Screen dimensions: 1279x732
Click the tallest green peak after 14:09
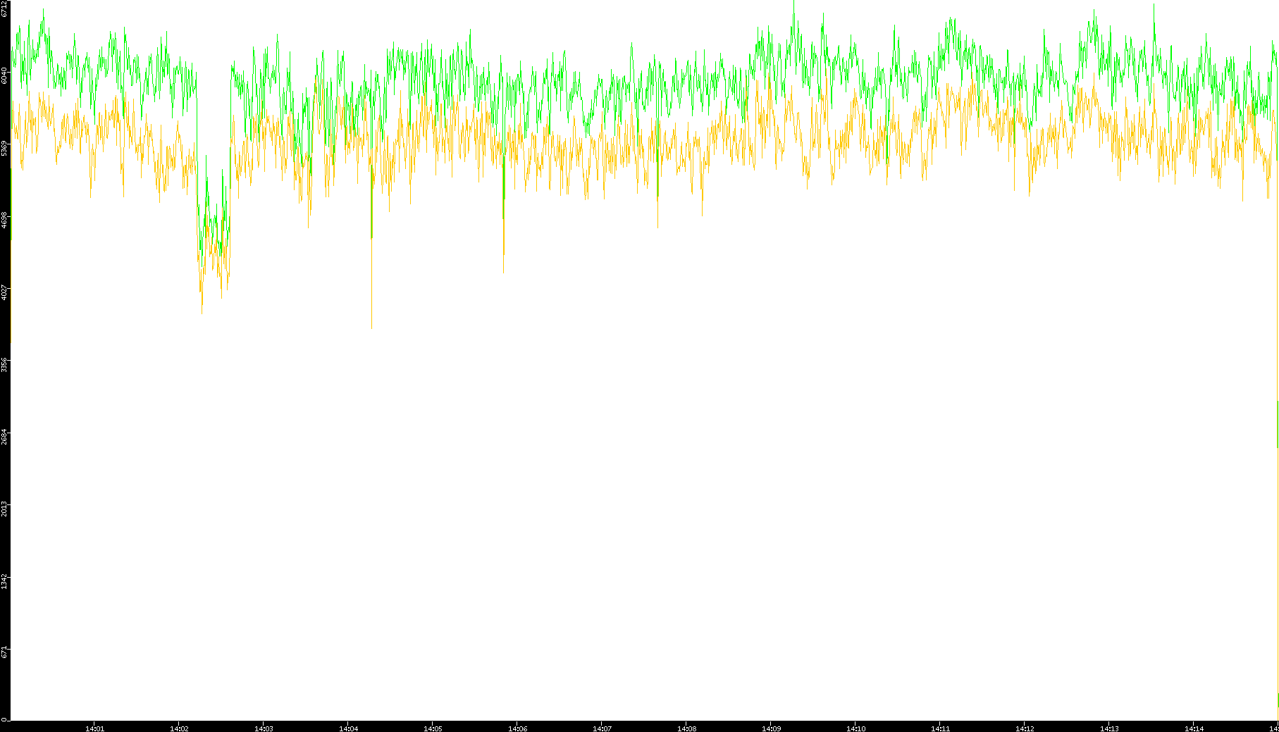(x=793, y=2)
